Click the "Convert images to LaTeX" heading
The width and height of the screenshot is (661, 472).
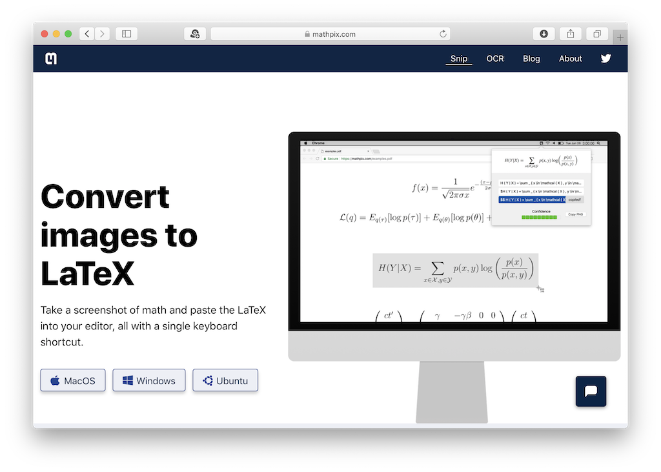[x=119, y=235]
